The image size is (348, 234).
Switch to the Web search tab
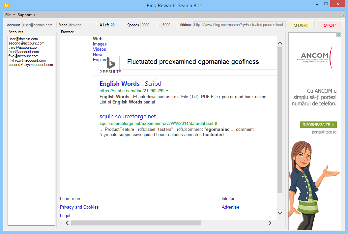point(98,39)
